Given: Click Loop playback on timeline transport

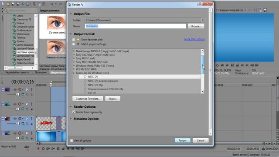Looking at the screenshot, I should 43,148.
